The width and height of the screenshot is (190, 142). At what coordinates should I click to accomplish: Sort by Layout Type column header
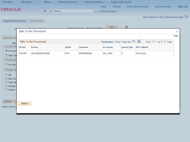click(127, 47)
